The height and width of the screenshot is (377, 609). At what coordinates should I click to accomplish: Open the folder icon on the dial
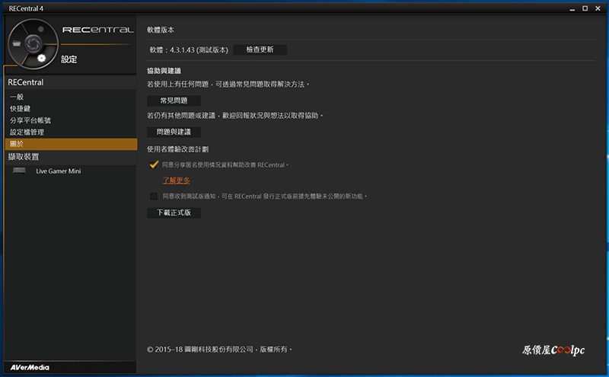pos(16,43)
